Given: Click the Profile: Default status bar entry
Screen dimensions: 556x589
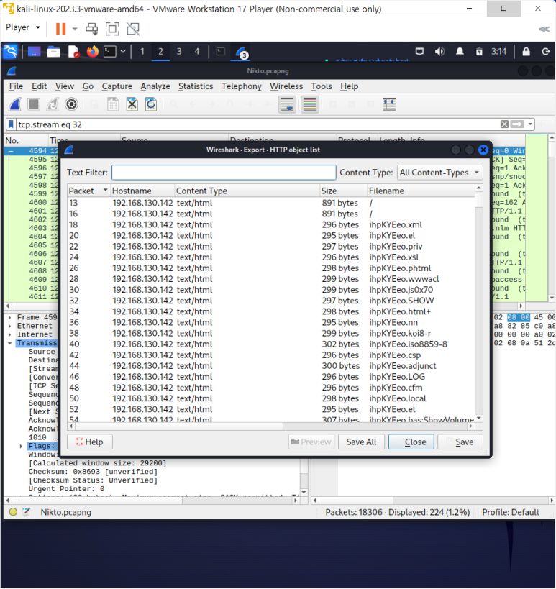Looking at the screenshot, I should click(x=511, y=512).
